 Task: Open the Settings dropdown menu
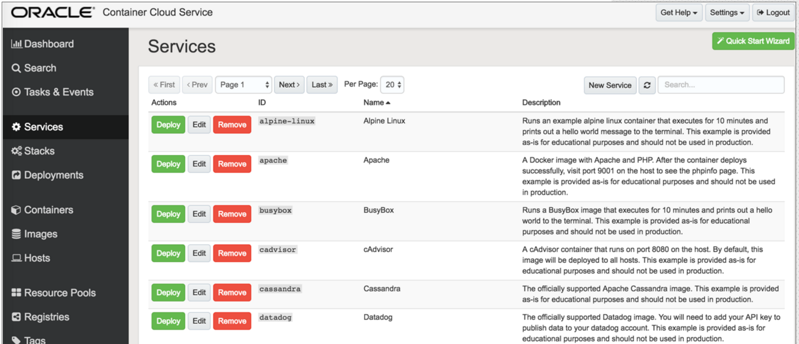pyautogui.click(x=727, y=12)
